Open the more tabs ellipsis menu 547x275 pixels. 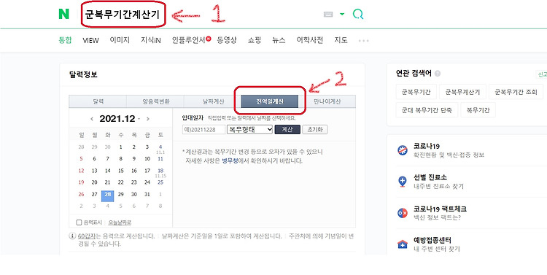pos(363,41)
